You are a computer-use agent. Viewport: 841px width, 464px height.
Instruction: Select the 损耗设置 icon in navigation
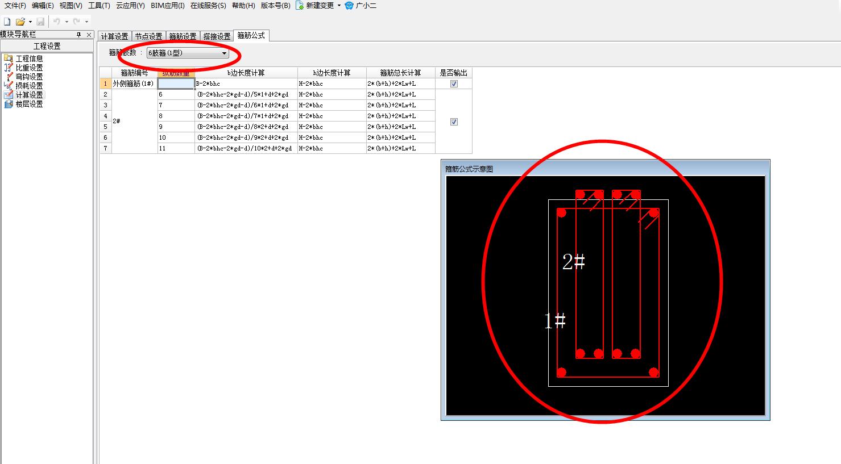pos(8,85)
